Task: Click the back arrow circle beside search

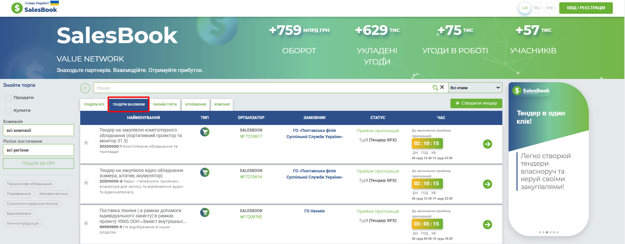Action: pyautogui.click(x=85, y=88)
